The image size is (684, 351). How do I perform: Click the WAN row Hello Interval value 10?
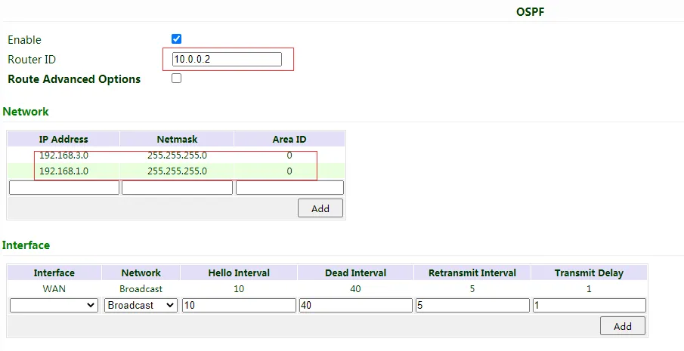tap(239, 288)
